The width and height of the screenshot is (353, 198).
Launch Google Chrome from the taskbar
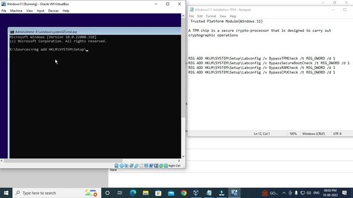tap(184, 193)
